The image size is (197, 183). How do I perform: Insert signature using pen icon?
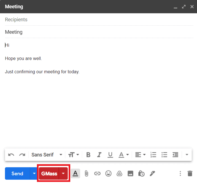[x=152, y=174]
